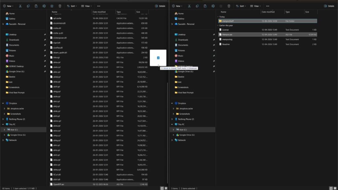Collapse the Dropbox tree in left window sidebar
Viewport: 338px width, 190px height.
coord(3,103)
